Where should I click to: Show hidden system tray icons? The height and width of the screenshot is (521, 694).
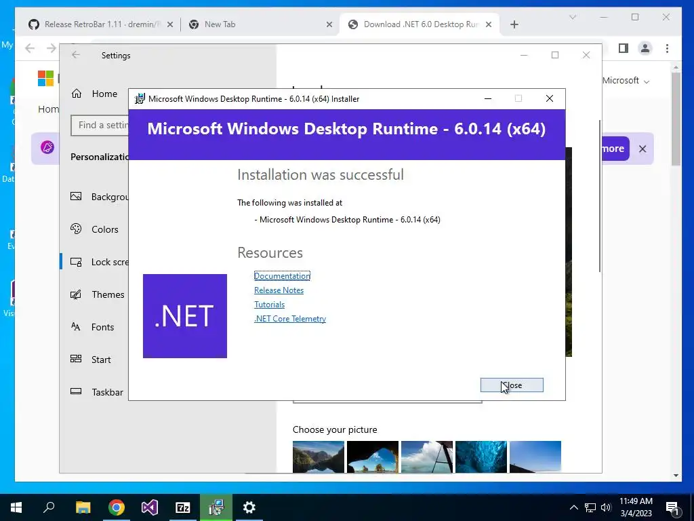coord(573,507)
